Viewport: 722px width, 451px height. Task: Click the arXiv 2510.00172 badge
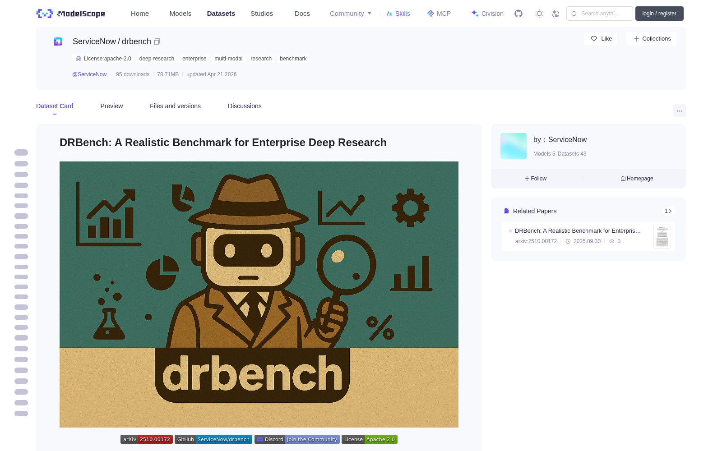[x=147, y=439]
